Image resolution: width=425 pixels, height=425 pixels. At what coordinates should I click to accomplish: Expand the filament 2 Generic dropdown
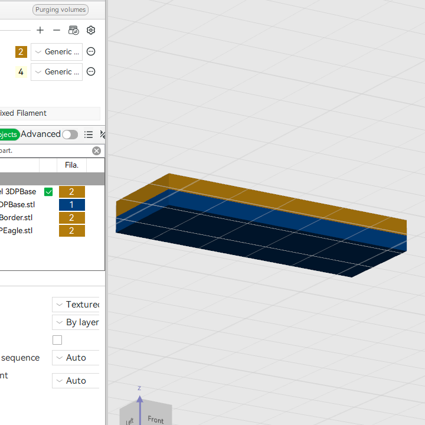click(x=57, y=52)
